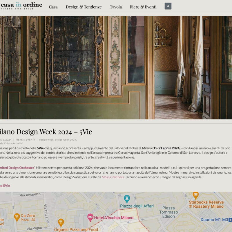This screenshot has width=232, height=232.
Task: Open the 5Vie map link above the map
Action: coord(5,186)
